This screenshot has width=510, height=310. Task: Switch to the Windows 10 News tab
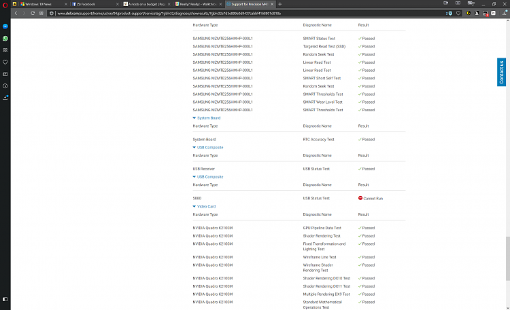coord(44,4)
